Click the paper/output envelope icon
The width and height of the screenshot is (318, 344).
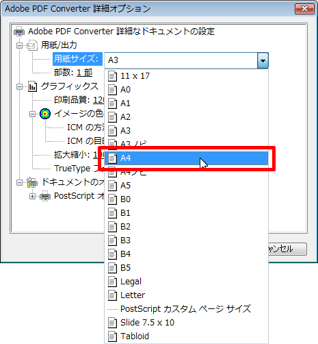tap(32, 45)
